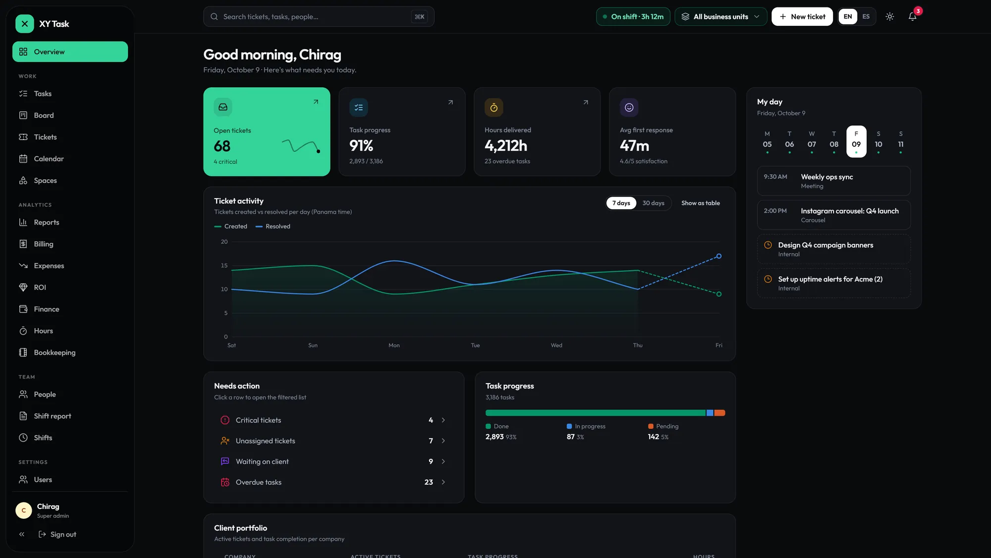The image size is (991, 558).
Task: Click the orange Pending progress segment
Action: [719, 413]
